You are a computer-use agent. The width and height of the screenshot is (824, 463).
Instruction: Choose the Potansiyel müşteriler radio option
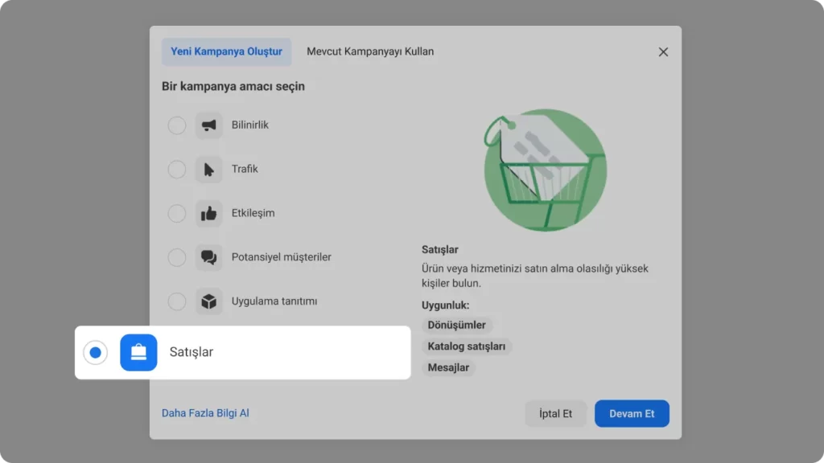176,257
